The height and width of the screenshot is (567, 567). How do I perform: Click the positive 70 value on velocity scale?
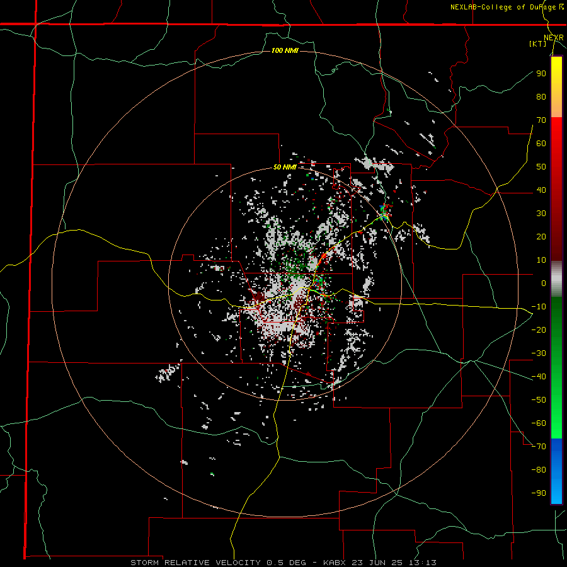coord(541,120)
